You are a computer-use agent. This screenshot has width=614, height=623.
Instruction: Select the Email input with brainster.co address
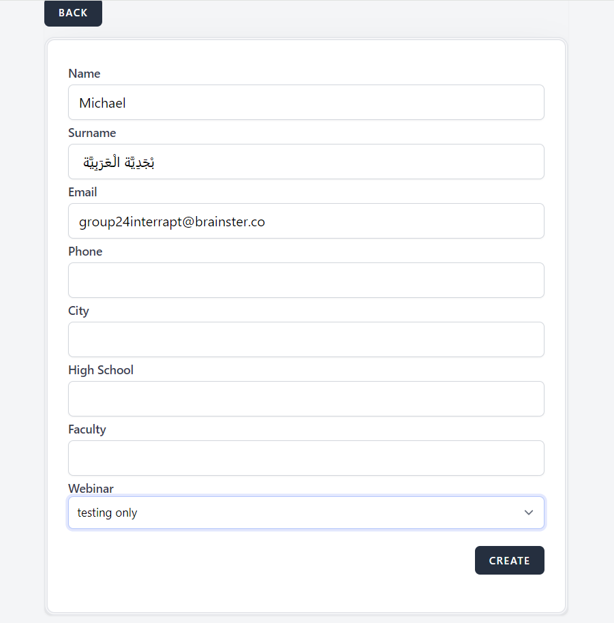coord(306,222)
